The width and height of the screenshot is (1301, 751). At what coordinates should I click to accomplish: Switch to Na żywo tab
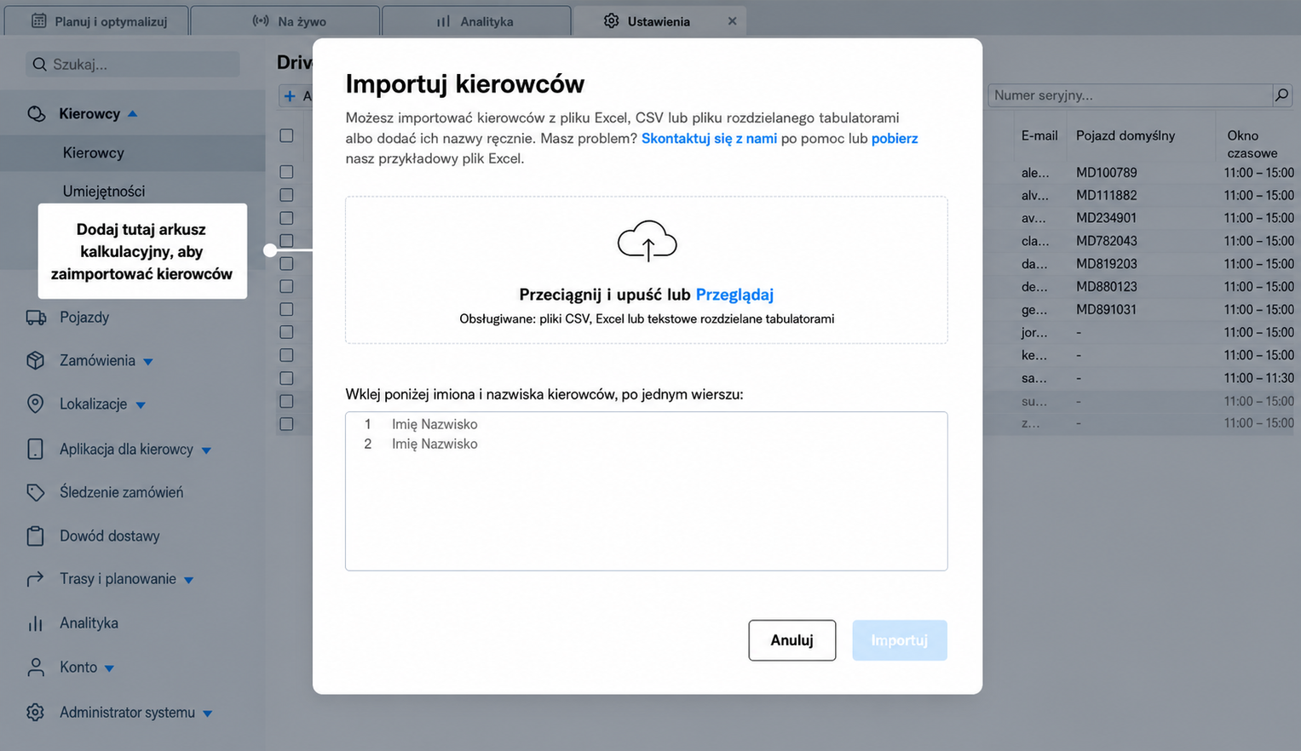click(285, 20)
